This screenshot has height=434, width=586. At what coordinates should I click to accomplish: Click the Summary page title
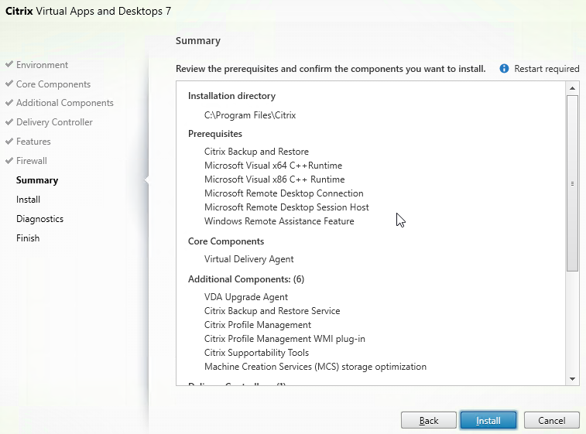point(198,41)
